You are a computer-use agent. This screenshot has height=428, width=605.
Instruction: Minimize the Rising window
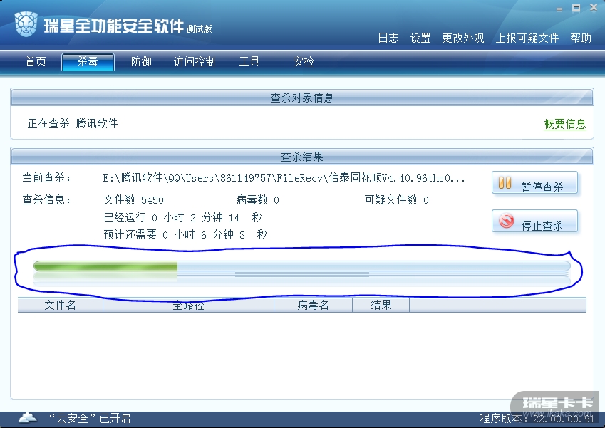pos(559,9)
